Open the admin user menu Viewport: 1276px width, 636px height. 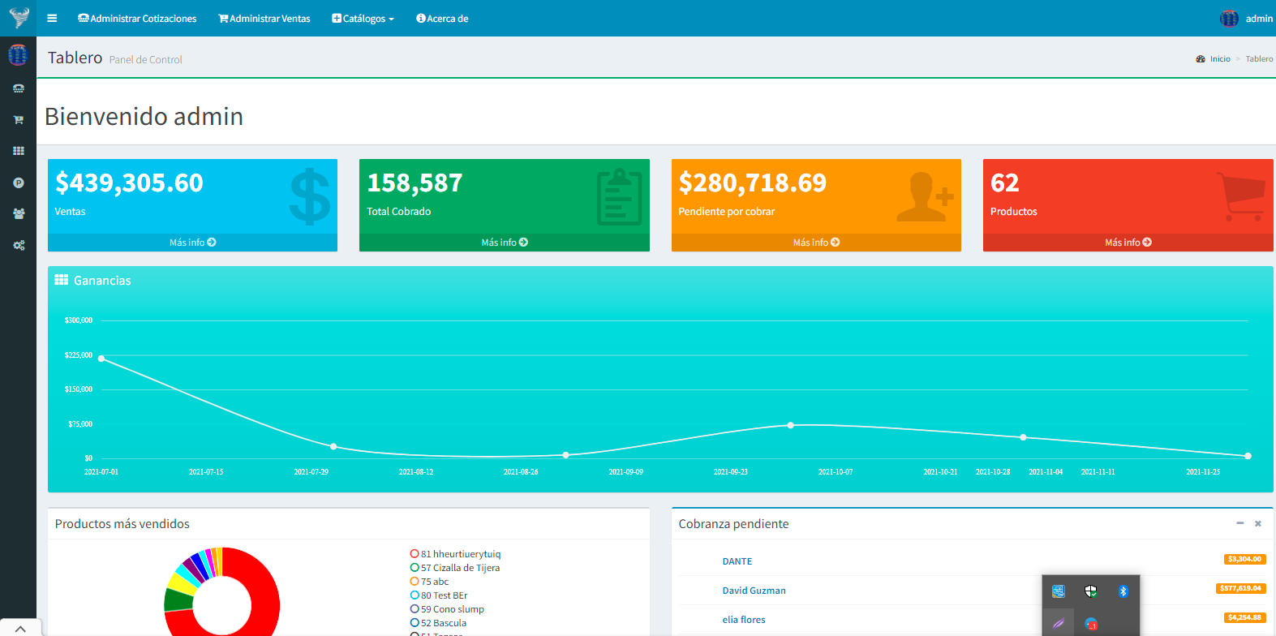1247,18
